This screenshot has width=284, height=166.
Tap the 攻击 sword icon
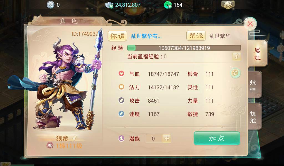click(x=121, y=100)
